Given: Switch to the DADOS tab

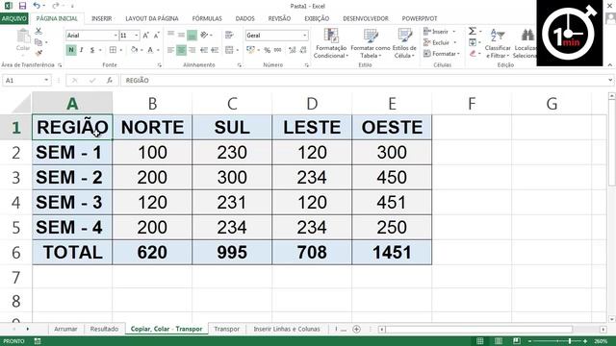Looking at the screenshot, I should [244, 18].
